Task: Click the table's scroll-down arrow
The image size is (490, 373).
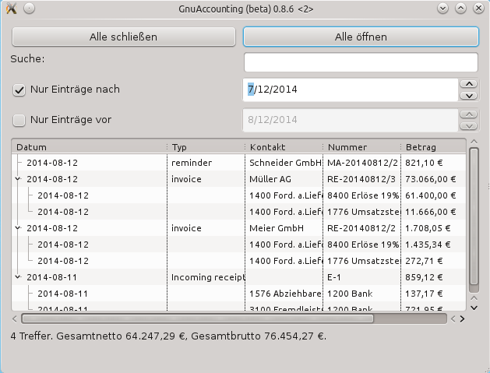Action: (x=474, y=308)
